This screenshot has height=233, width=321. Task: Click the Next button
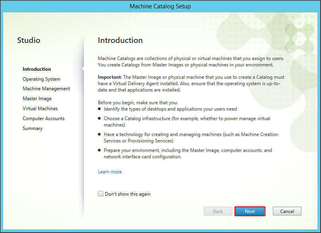[250, 212]
